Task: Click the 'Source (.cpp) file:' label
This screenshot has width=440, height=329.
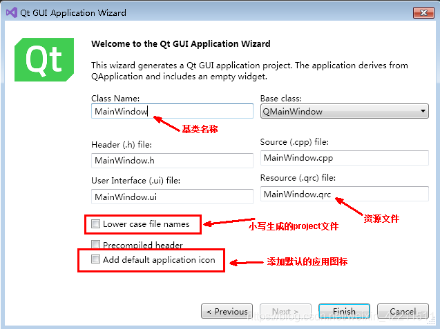Action: pos(294,142)
